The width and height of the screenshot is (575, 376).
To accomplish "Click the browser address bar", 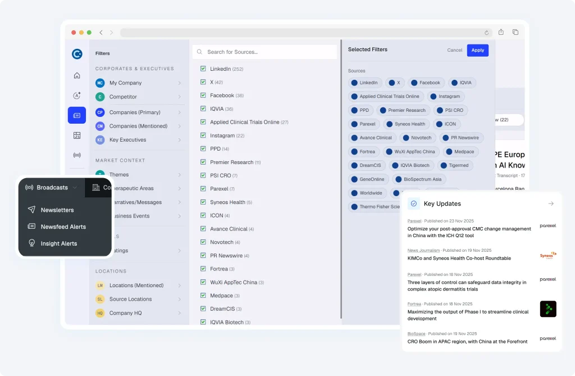I will [x=305, y=32].
